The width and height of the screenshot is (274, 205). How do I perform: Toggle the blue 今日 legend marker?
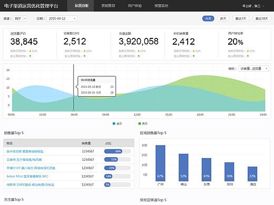(114, 124)
